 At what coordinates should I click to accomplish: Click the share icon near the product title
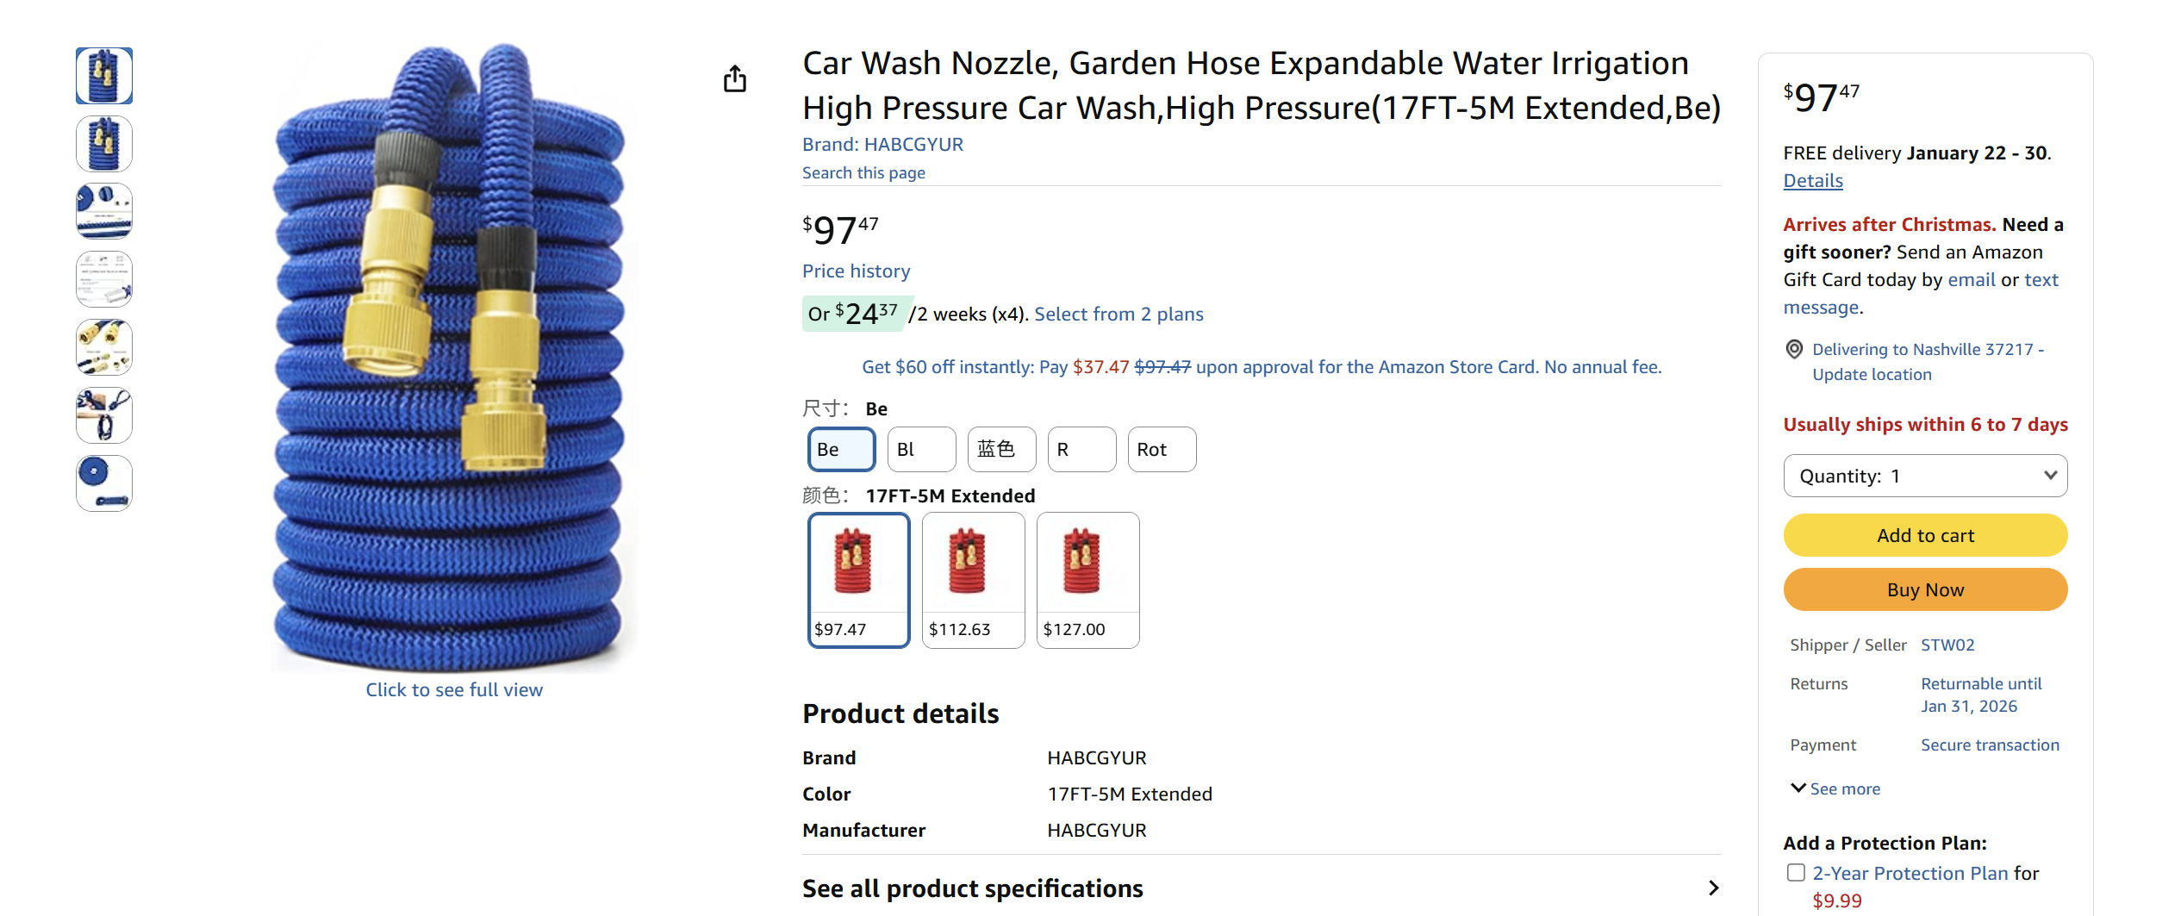point(735,78)
